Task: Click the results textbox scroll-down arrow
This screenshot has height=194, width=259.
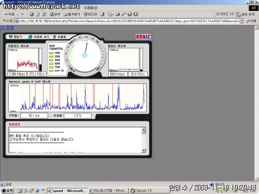Action: [x=143, y=151]
